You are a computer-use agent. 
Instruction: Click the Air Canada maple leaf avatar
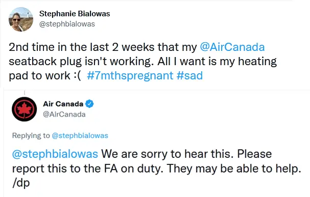25,109
